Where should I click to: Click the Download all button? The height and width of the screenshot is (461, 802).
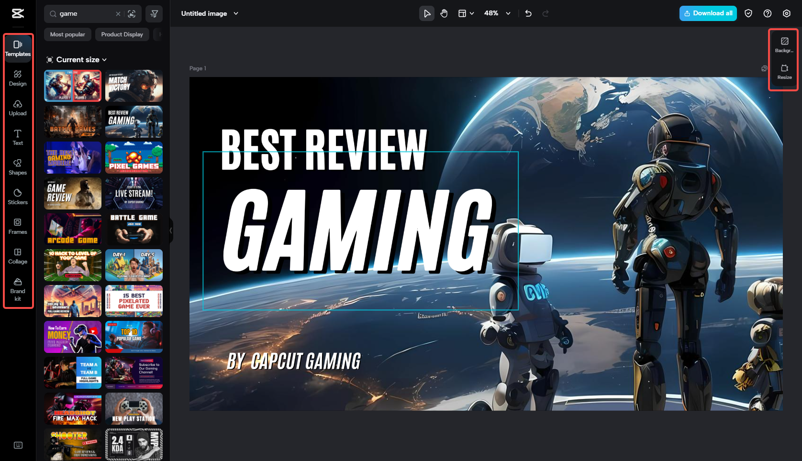pos(708,13)
